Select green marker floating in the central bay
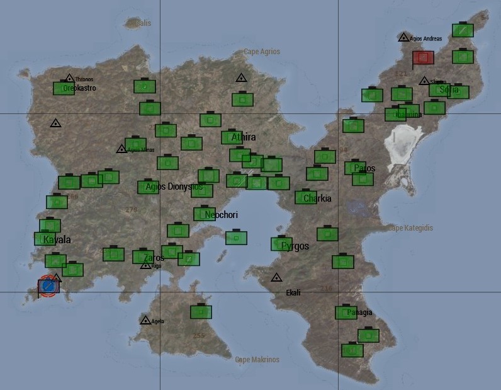The width and height of the screenshot is (501, 390). 236,238
